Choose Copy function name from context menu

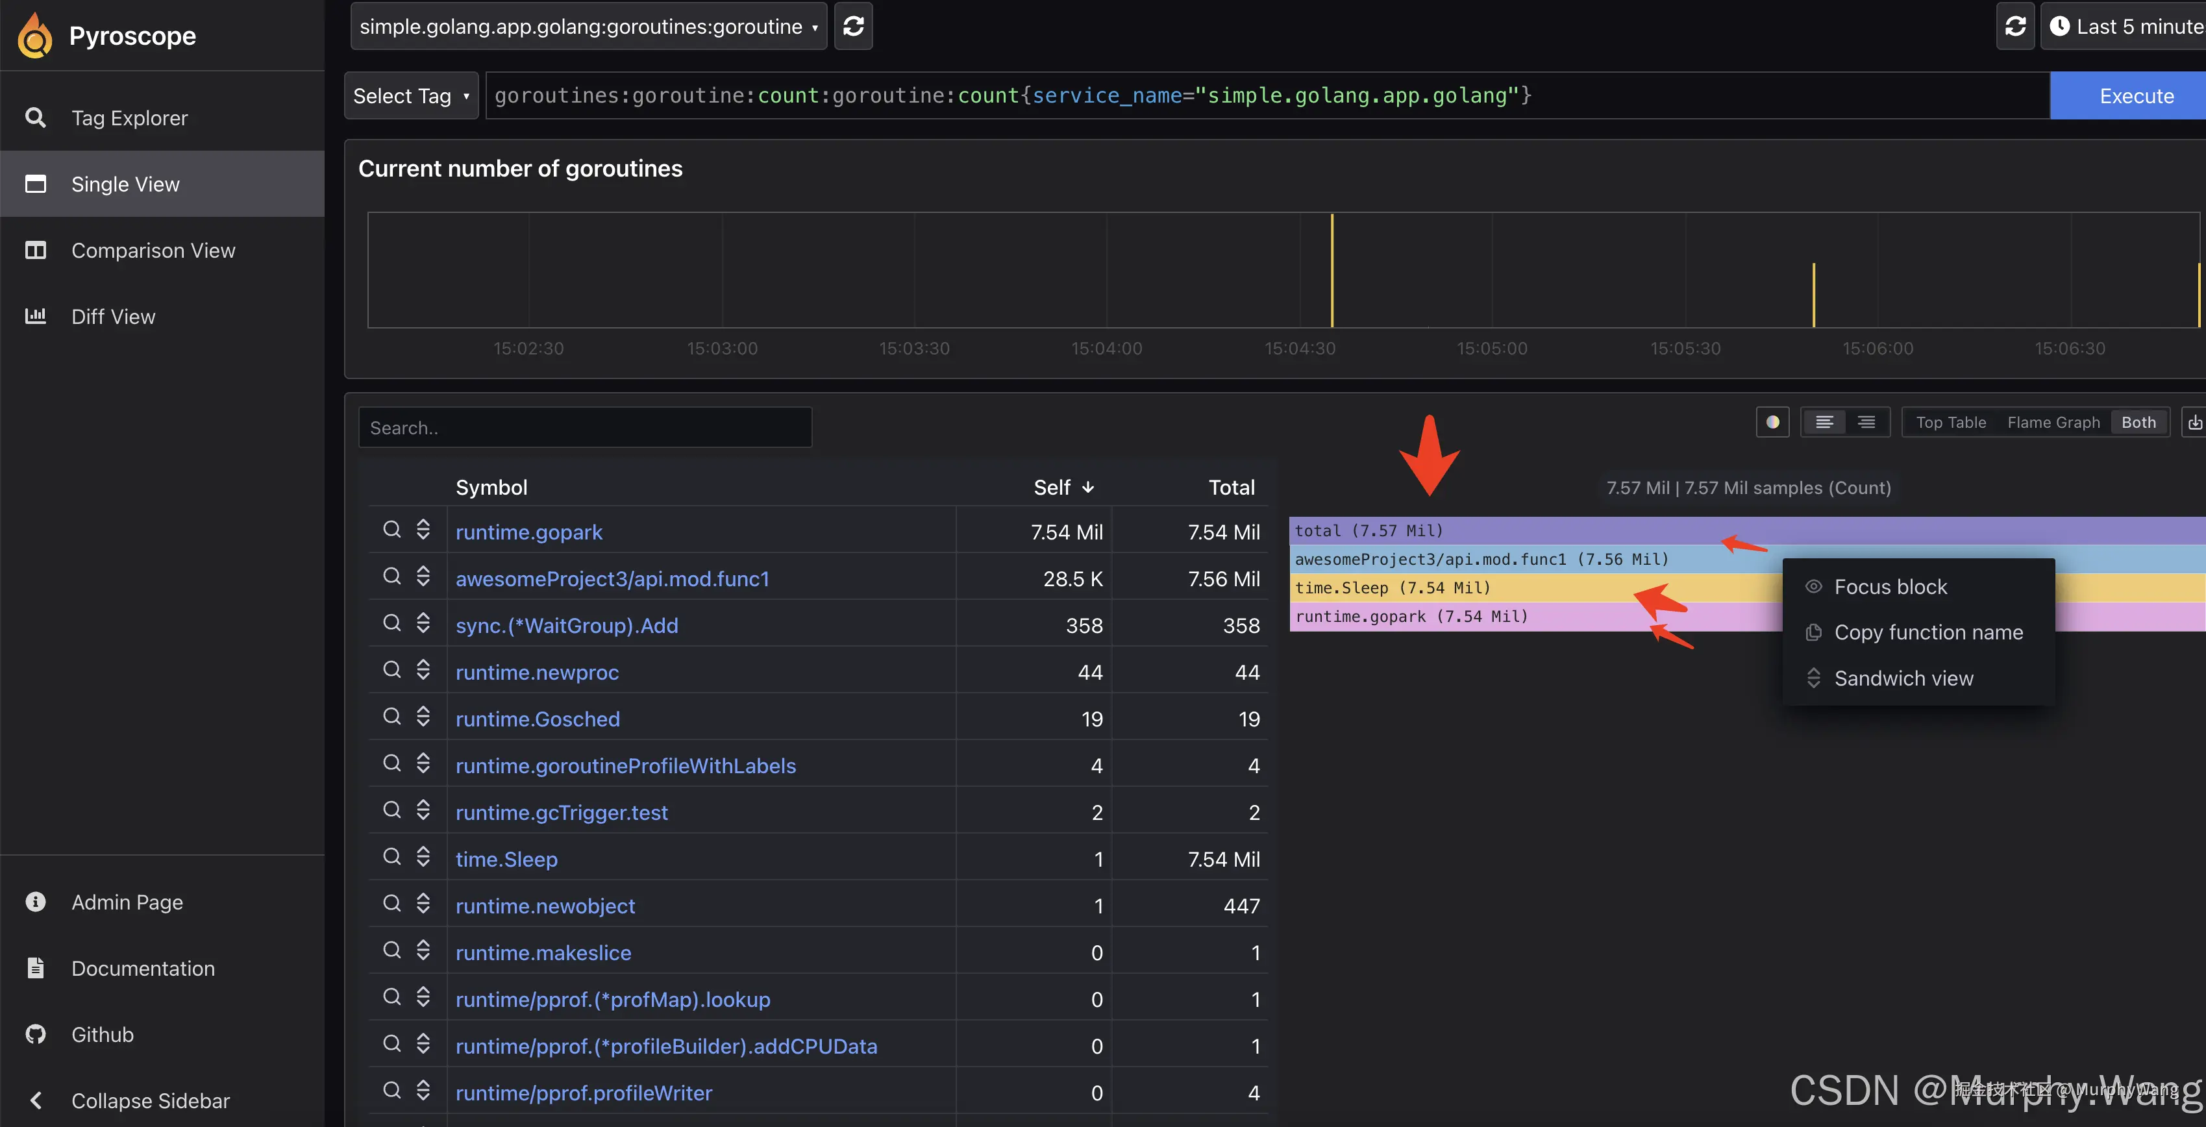1927,632
